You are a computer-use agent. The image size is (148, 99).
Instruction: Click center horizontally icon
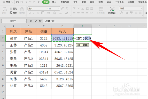tap(78, 13)
